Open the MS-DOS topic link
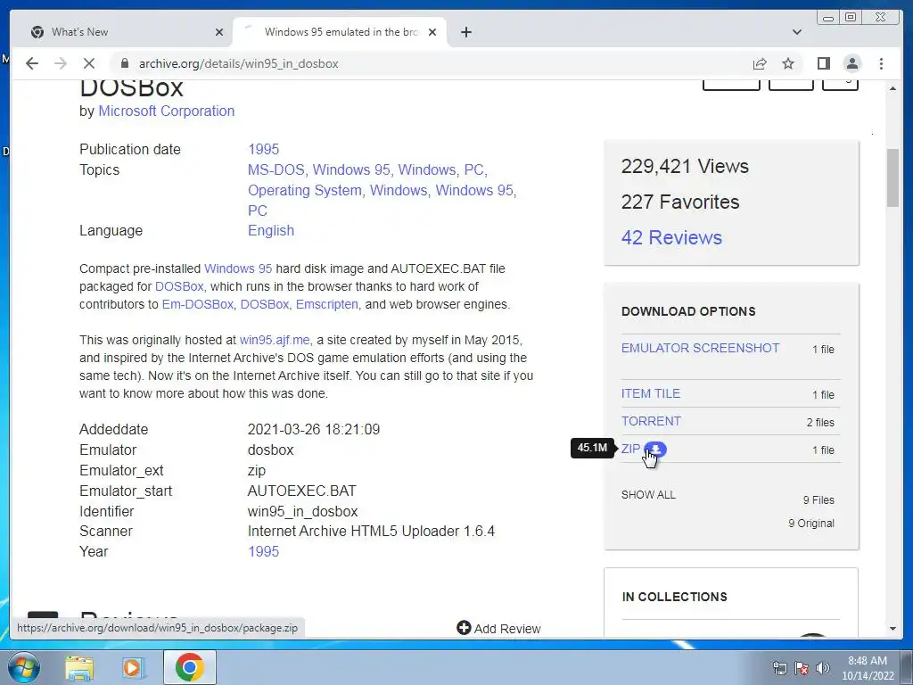913x685 pixels. click(276, 169)
